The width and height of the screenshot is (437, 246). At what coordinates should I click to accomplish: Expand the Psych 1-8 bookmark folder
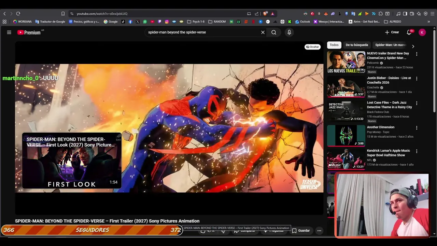pos(196,22)
